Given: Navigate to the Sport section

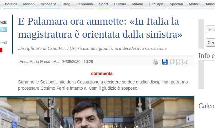Looking at the screenshot, I should [103, 4].
